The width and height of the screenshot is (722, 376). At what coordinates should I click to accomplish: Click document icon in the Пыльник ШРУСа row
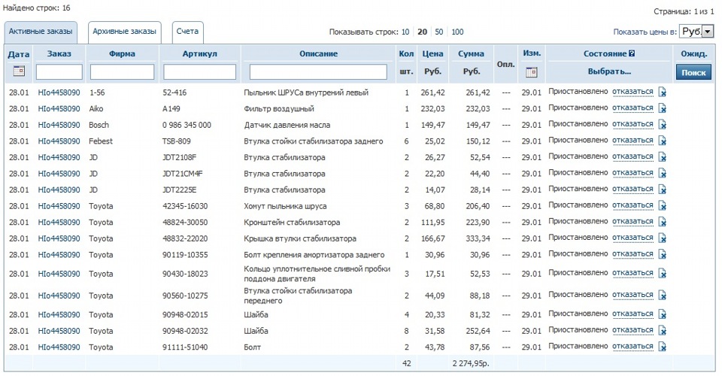pos(663,92)
